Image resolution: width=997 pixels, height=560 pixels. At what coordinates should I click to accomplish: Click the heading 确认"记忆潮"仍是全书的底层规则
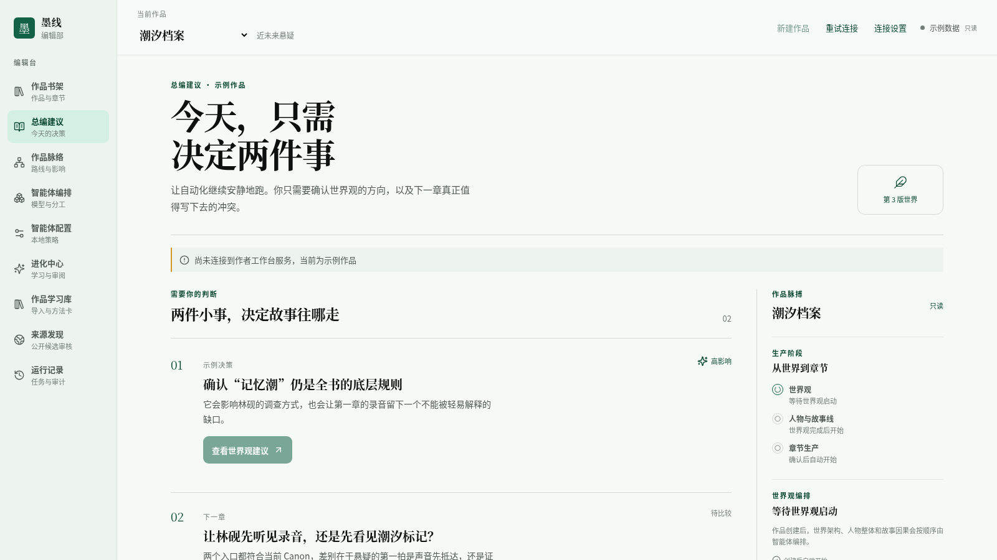pyautogui.click(x=303, y=385)
